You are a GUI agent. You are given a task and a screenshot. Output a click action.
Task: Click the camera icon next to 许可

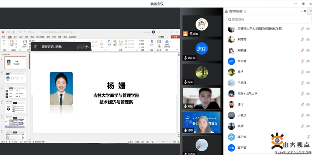308,104
